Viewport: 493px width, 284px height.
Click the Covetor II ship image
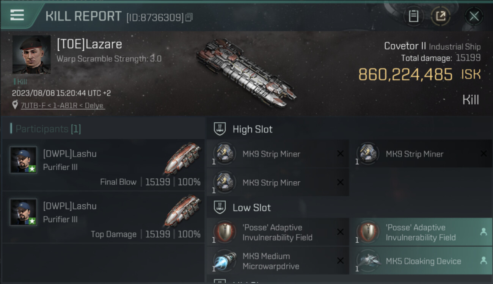[x=246, y=73]
